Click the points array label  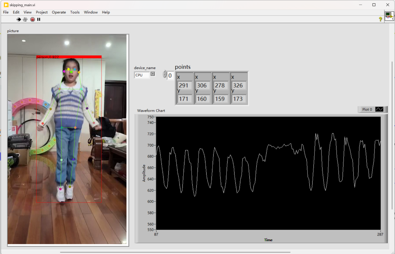point(183,67)
